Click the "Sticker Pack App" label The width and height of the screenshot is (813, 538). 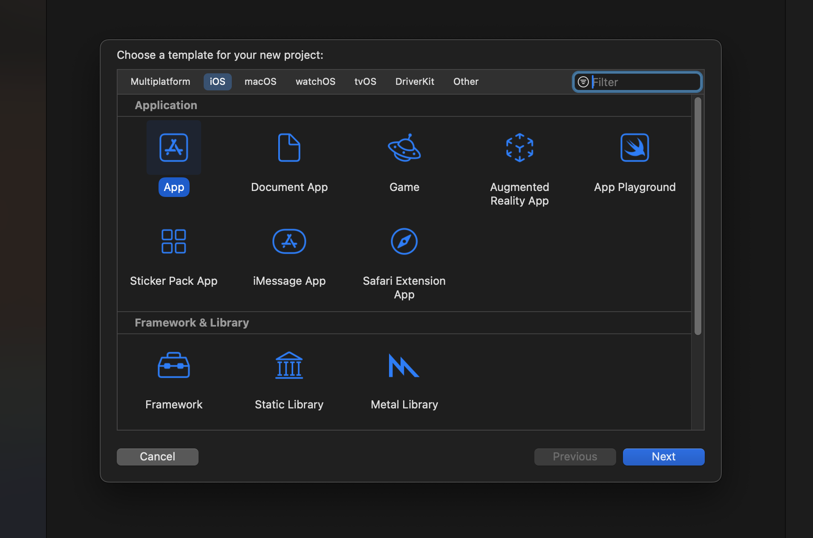174,281
